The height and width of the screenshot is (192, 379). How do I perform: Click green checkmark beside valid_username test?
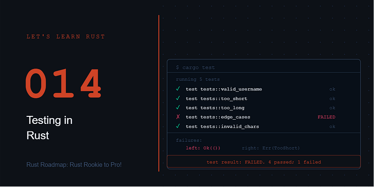(x=178, y=89)
